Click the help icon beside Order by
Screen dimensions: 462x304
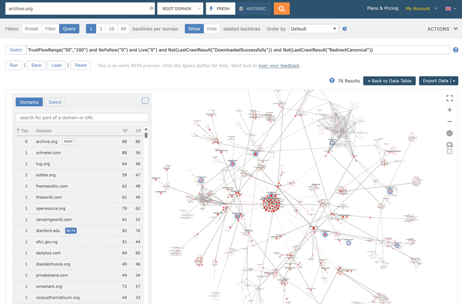[x=345, y=28]
